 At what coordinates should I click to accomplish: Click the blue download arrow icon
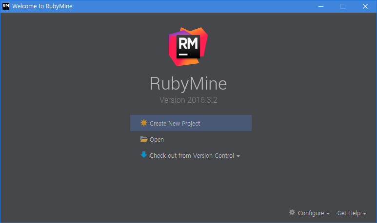pyautogui.click(x=144, y=154)
